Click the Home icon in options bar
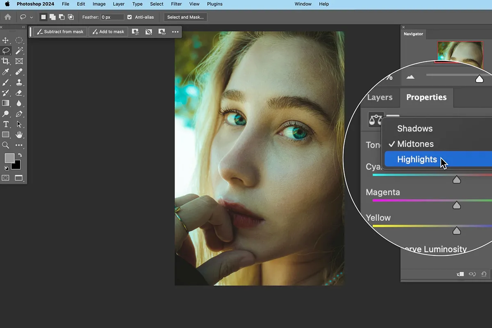Image resolution: width=492 pixels, height=328 pixels. [7, 17]
